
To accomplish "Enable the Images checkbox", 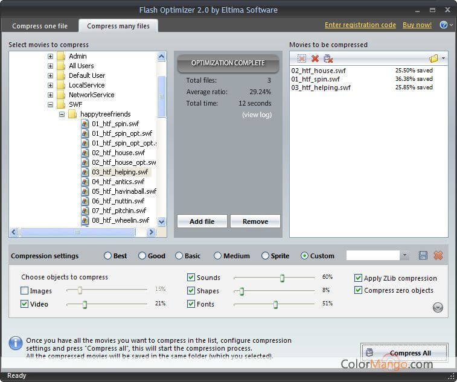I will click(x=25, y=291).
